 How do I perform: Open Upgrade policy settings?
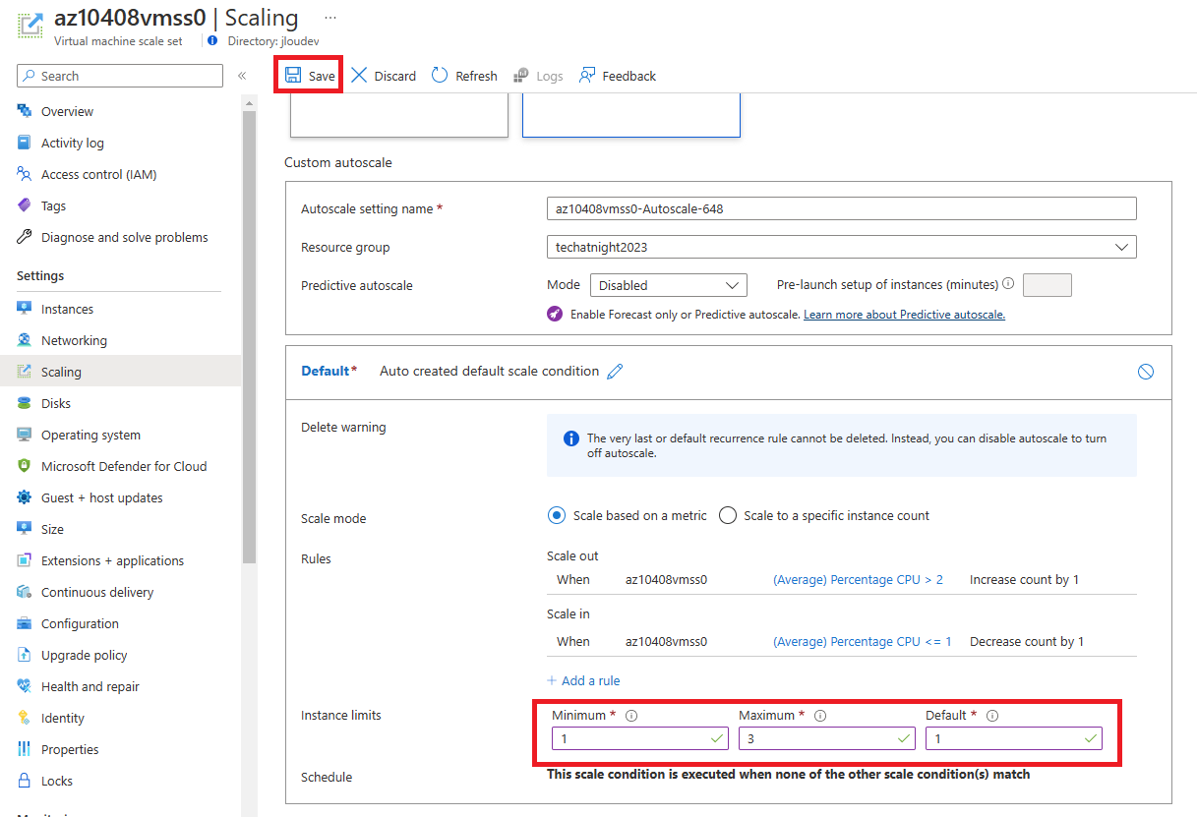coord(85,655)
